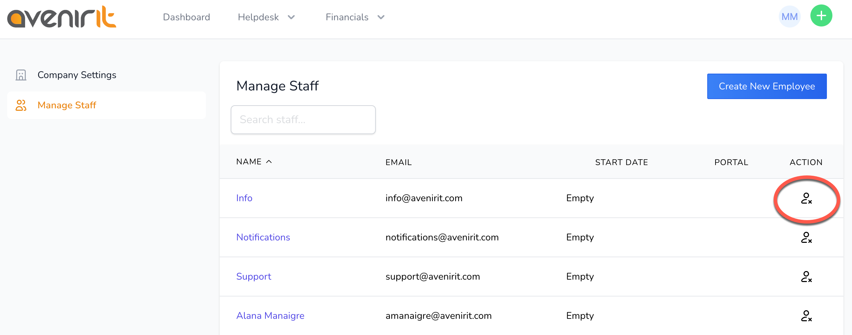Click remove-user icon in Info row
Screen dimensions: 852x335
[806, 198]
